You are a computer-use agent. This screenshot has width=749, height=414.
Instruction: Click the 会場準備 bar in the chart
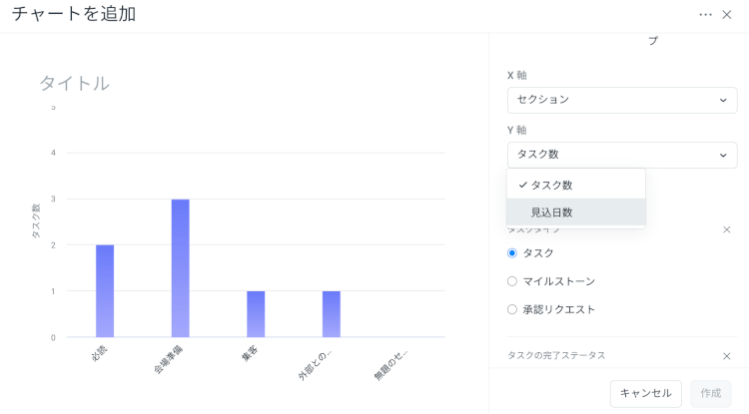(x=180, y=267)
